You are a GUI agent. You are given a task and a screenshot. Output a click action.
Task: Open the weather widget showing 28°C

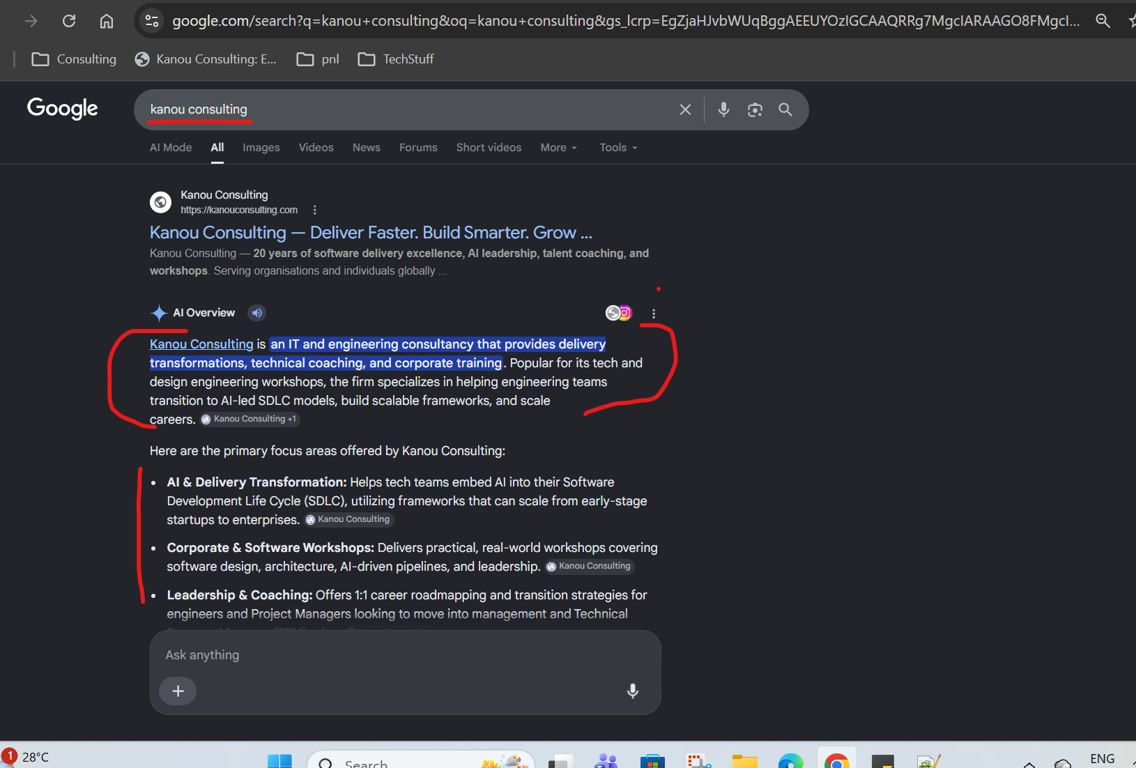pyautogui.click(x=26, y=758)
